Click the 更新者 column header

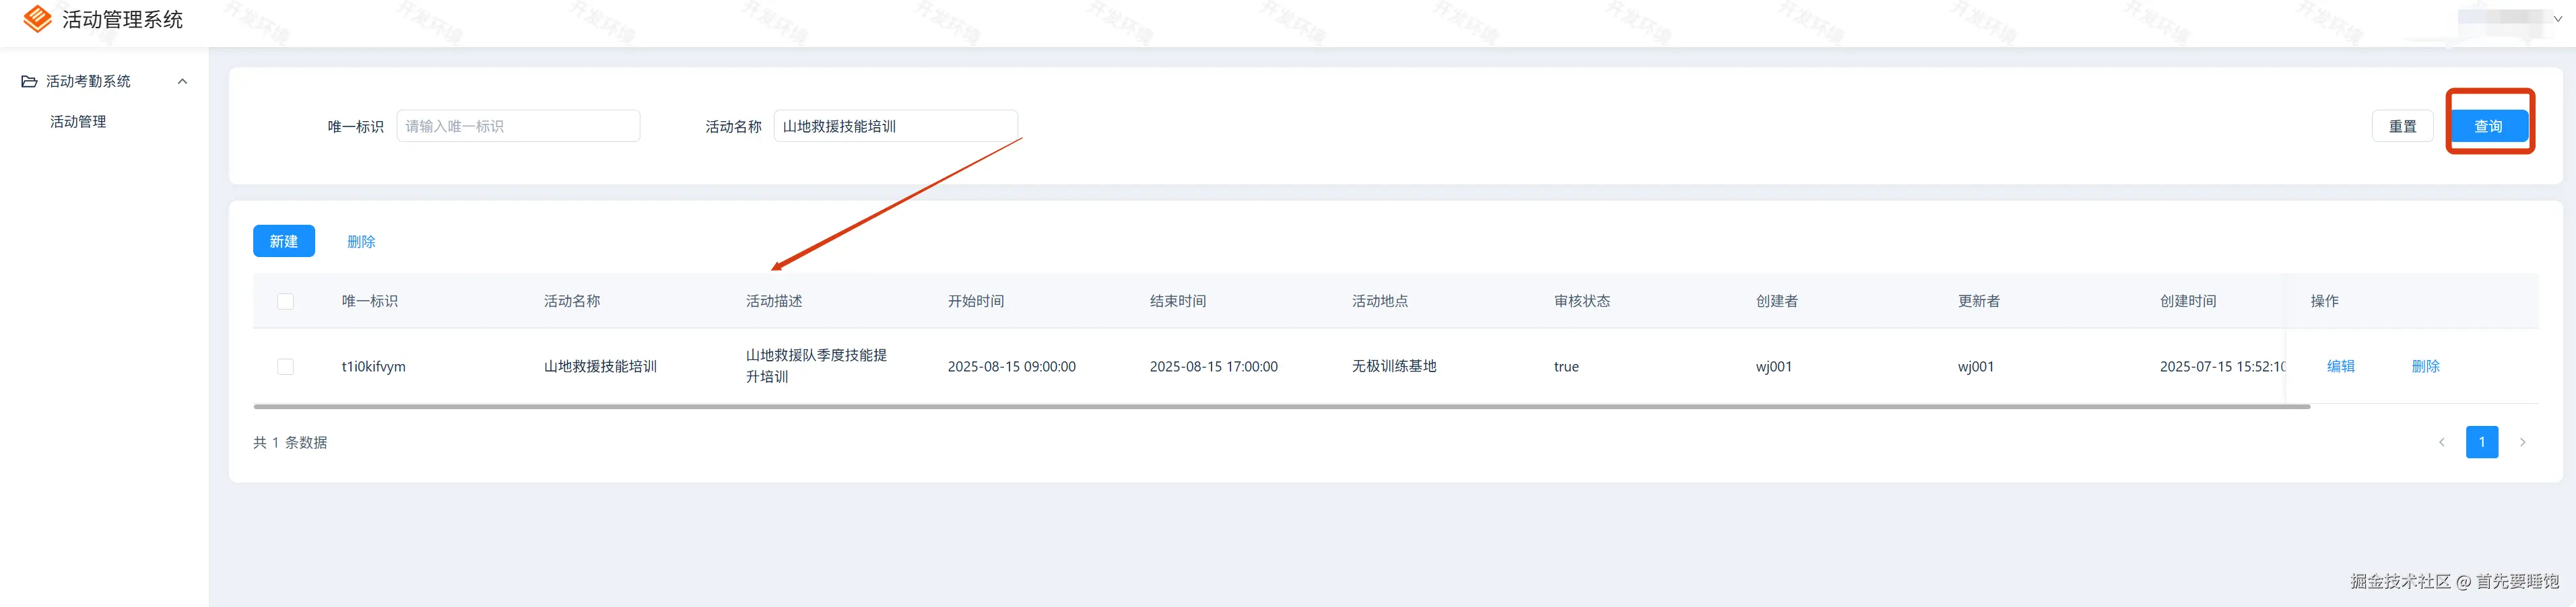pos(1979,301)
